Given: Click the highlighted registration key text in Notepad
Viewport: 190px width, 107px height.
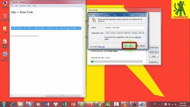Looking at the screenshot, I should point(46,28).
